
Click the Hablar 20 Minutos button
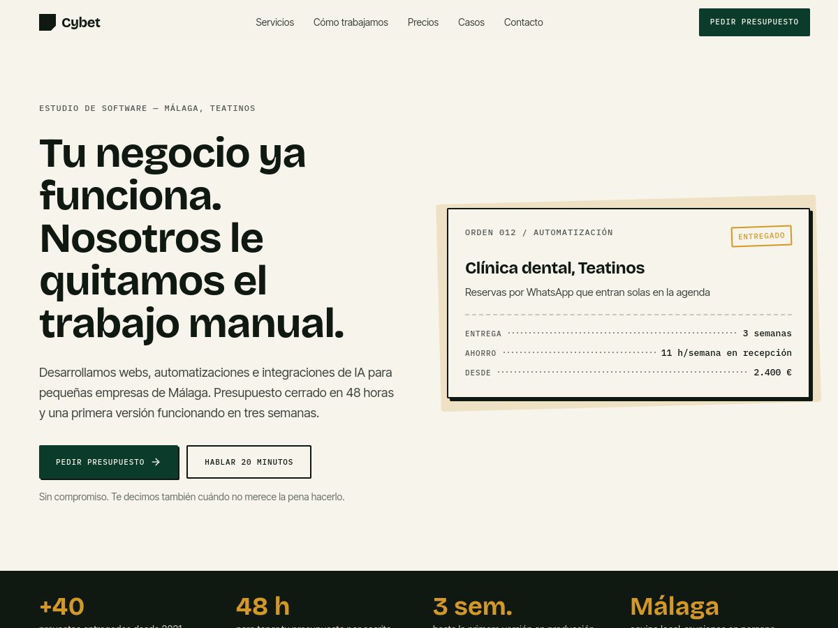click(249, 462)
